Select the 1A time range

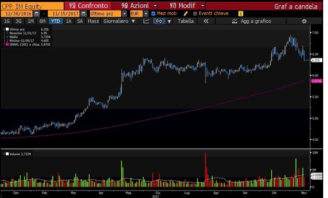click(68, 21)
